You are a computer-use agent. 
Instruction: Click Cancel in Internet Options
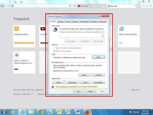[x=90, y=91]
